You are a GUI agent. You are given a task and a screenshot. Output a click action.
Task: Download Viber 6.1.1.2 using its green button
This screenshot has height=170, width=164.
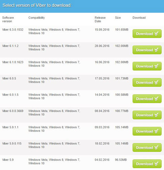click(147, 50)
